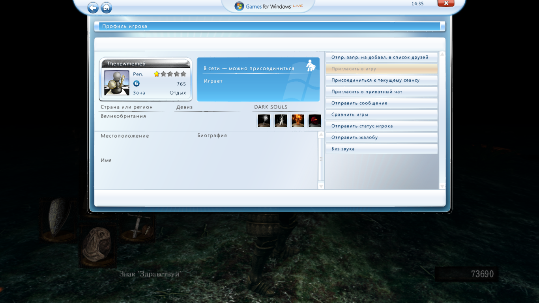The image size is (539, 303).
Task: Choose Пригласить в приватный чат
Action: pos(382,92)
